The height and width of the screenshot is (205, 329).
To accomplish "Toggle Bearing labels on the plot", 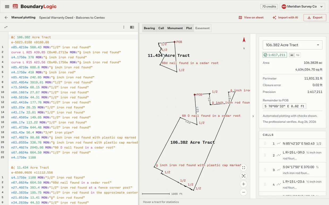I will point(149,28).
